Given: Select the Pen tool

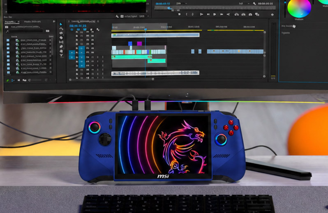Looking at the screenshot, I should (x=61, y=46).
